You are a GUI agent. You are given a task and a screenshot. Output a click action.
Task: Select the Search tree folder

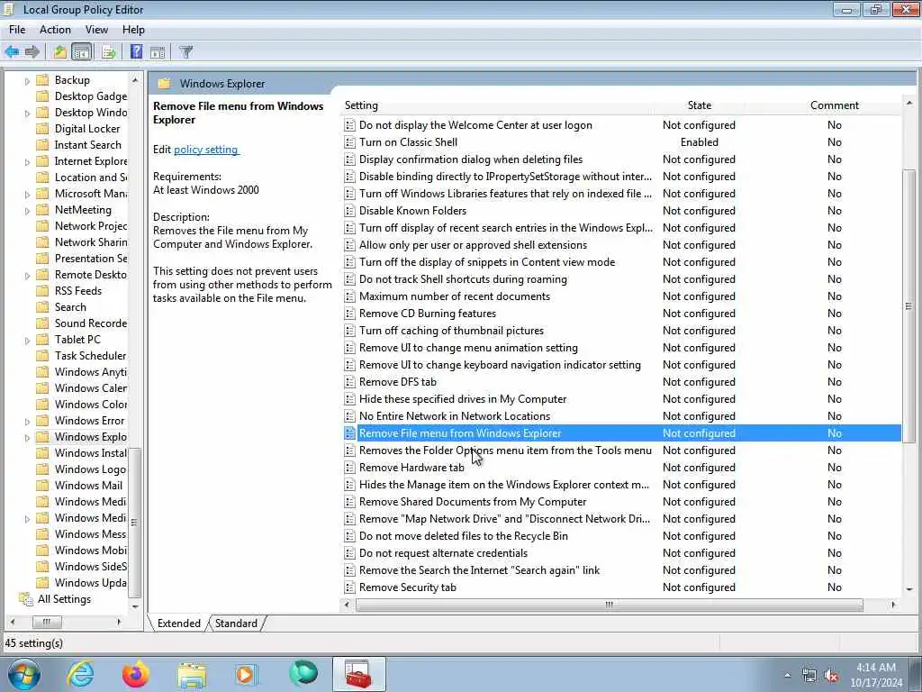coord(70,307)
